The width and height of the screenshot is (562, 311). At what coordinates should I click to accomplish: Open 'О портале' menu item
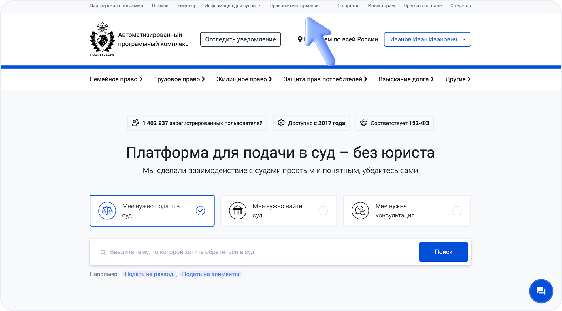tap(348, 5)
